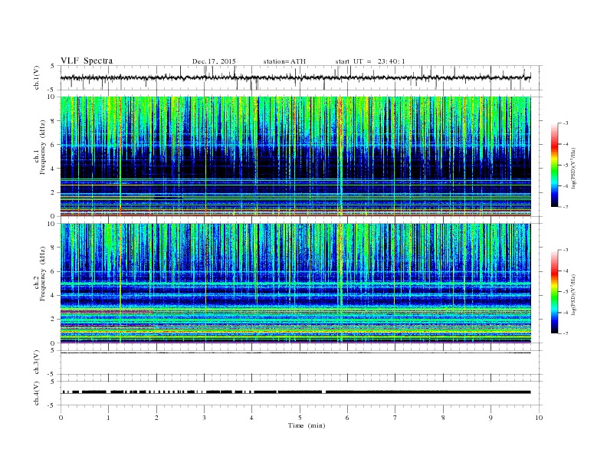
Task: Click time axis tick label '5'
Action: [300, 418]
